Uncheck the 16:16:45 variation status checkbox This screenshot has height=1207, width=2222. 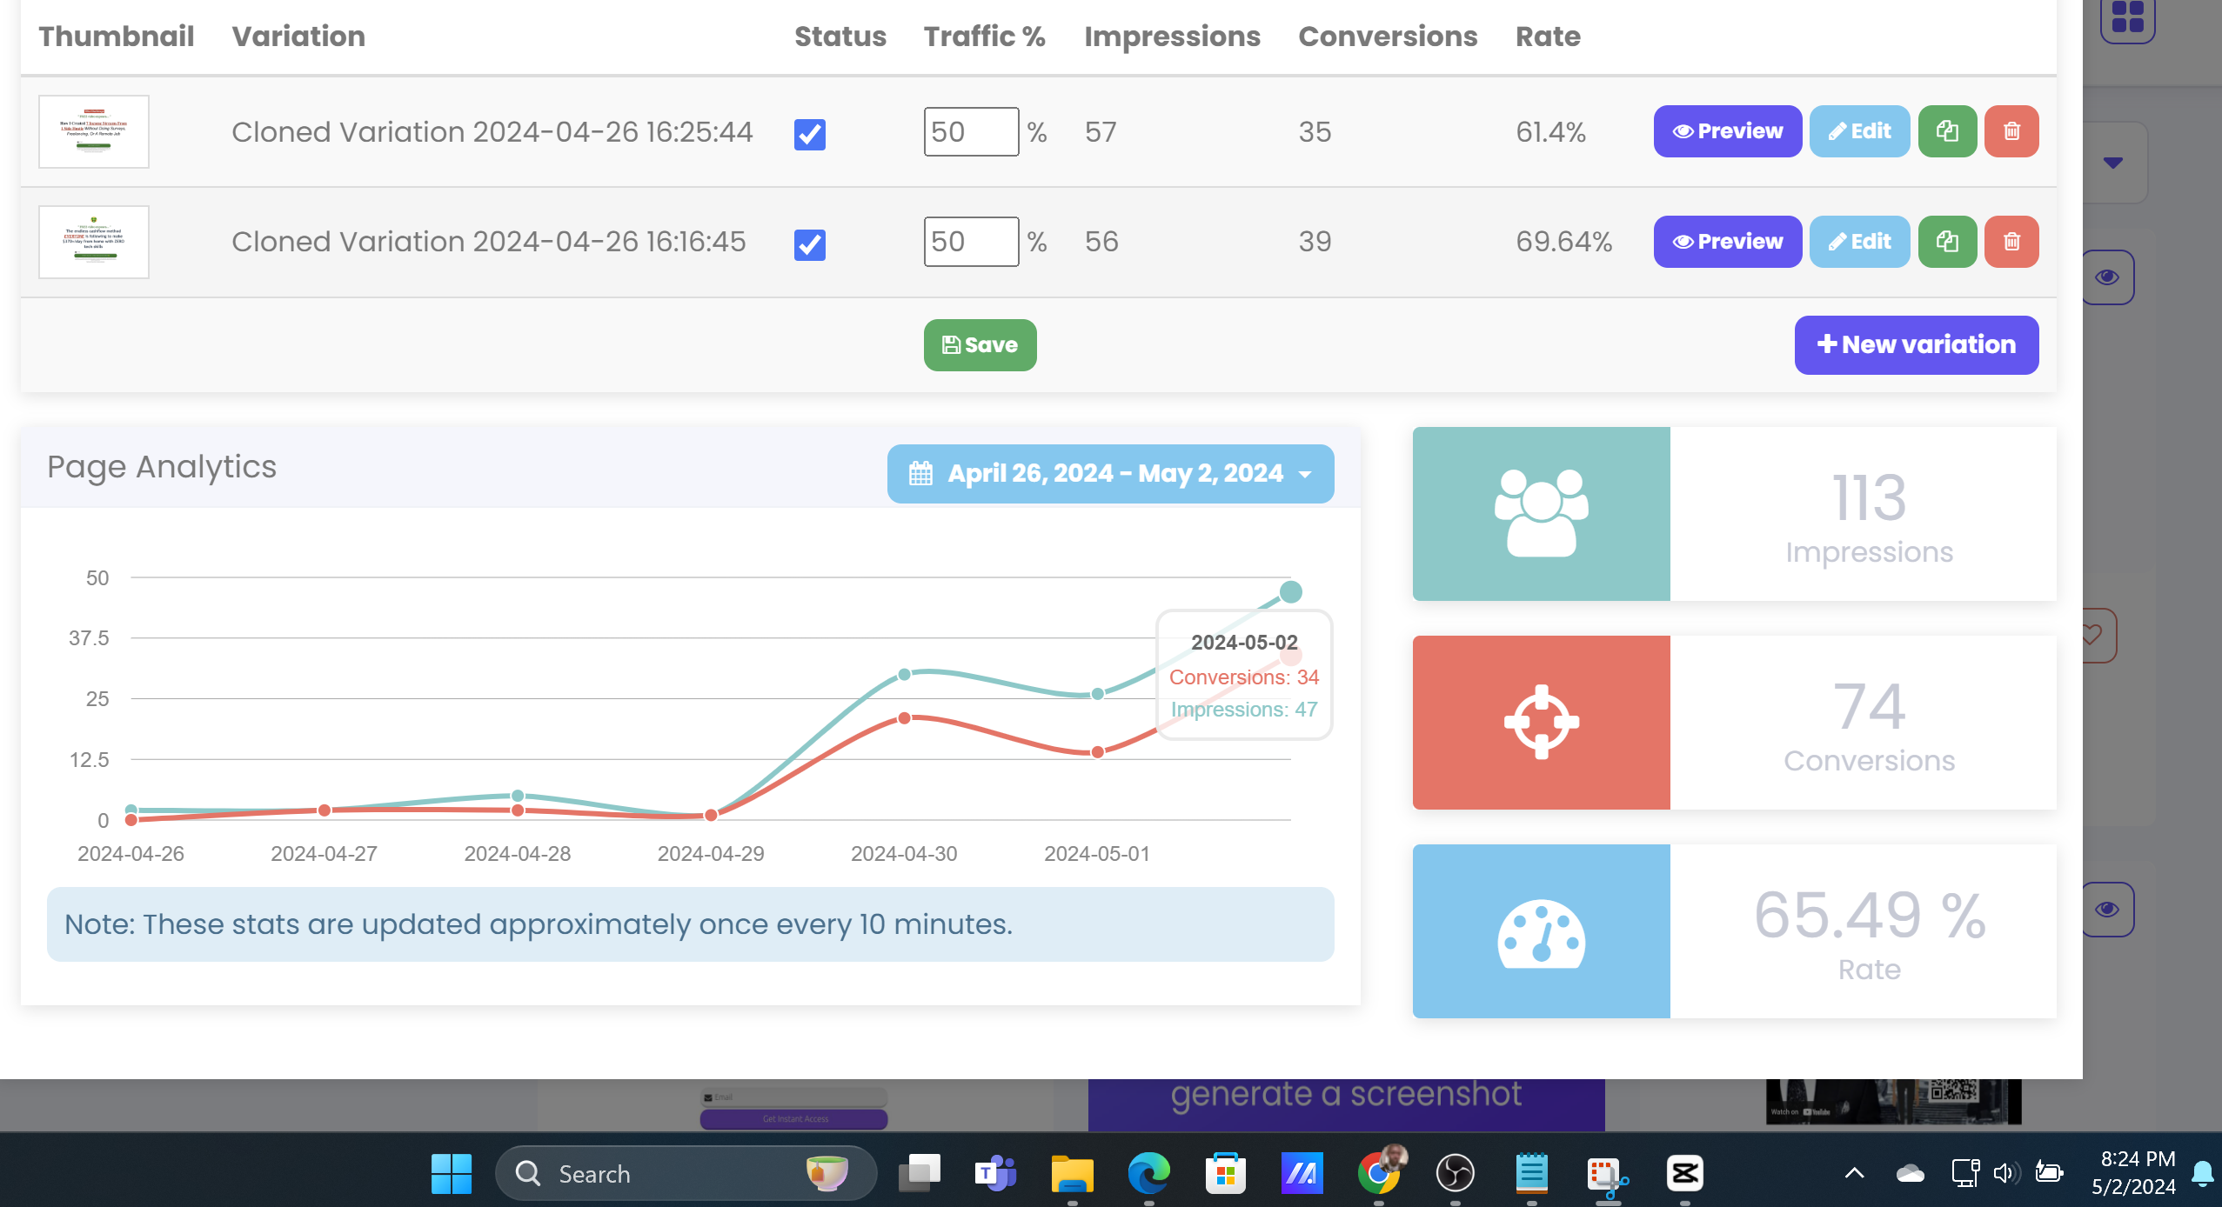809,245
